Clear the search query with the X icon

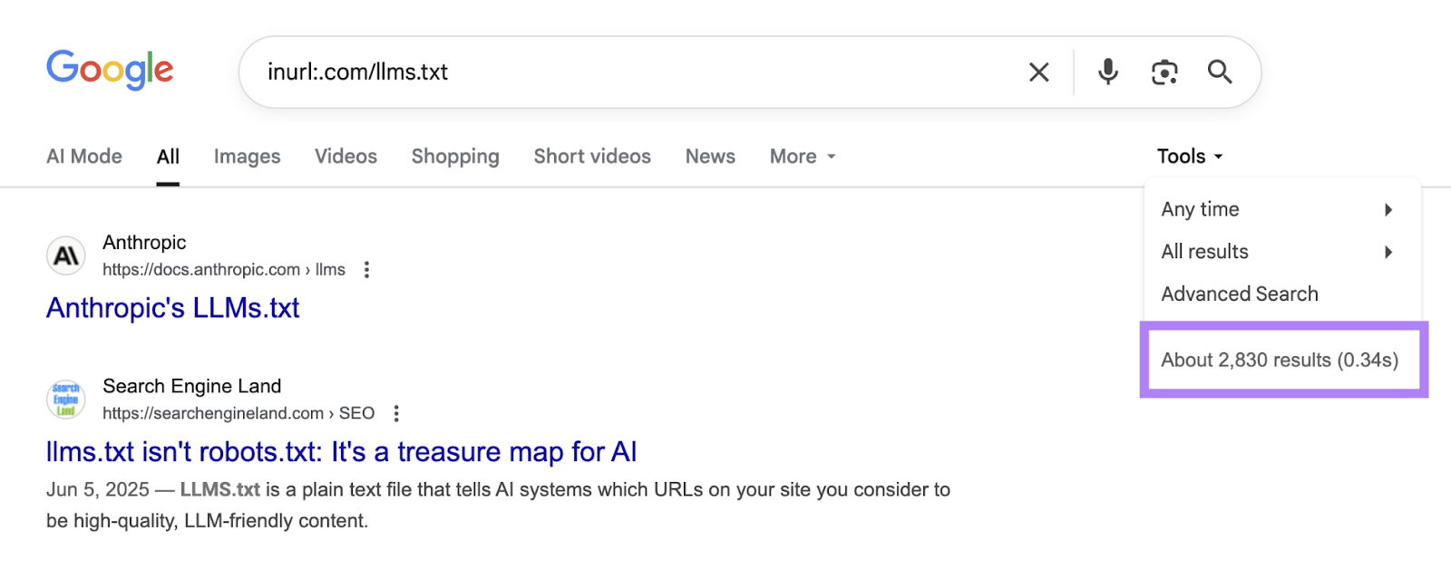tap(1038, 72)
